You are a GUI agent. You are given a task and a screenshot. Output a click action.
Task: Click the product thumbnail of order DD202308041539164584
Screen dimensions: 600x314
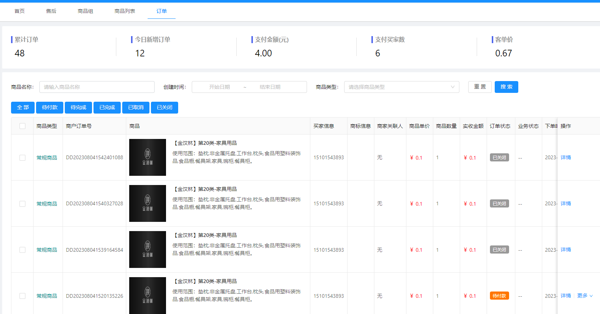[148, 250]
